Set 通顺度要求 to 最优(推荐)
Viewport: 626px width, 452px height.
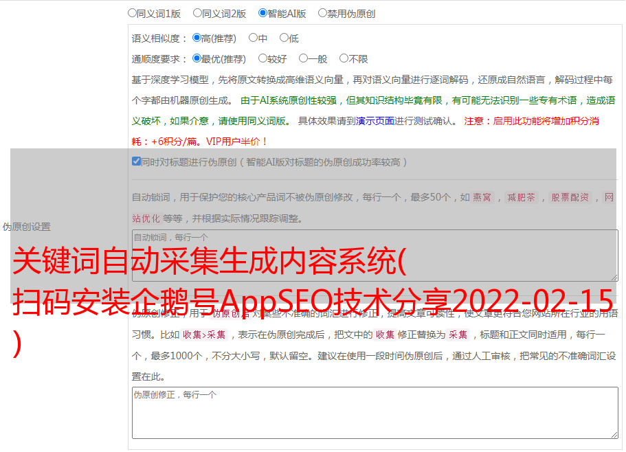coord(197,58)
